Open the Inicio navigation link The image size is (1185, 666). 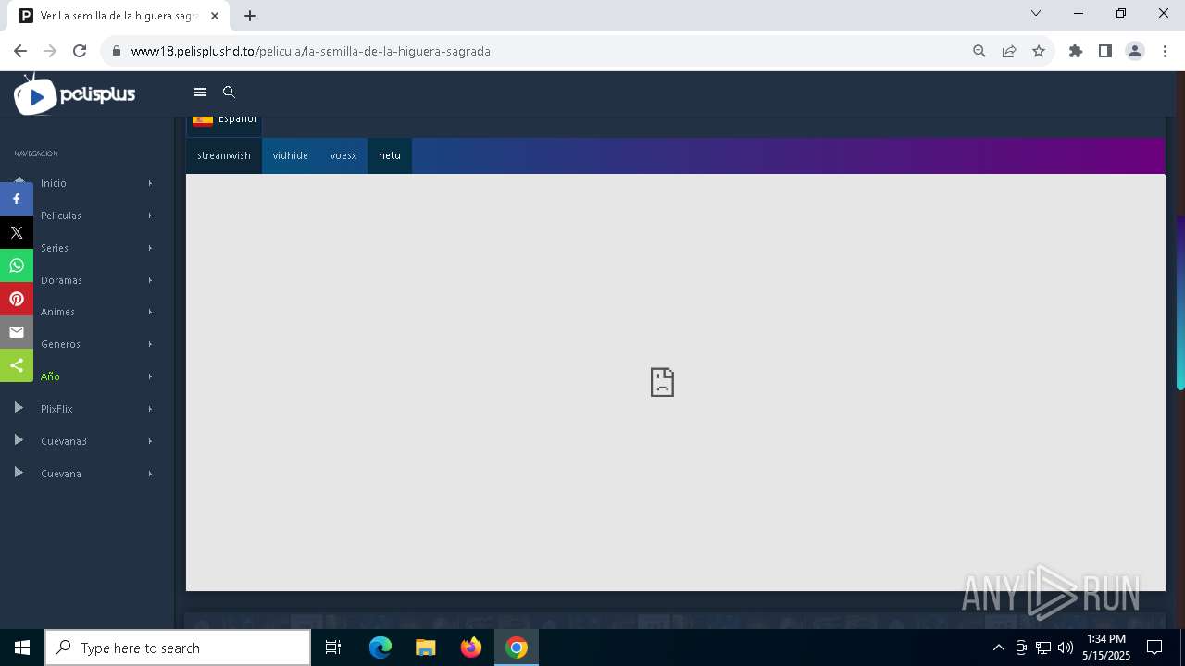(54, 183)
